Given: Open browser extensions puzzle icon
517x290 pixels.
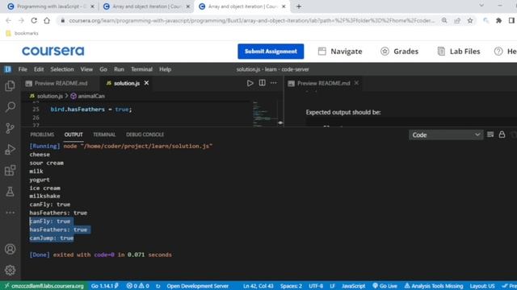Looking at the screenshot, I should [x=499, y=20].
